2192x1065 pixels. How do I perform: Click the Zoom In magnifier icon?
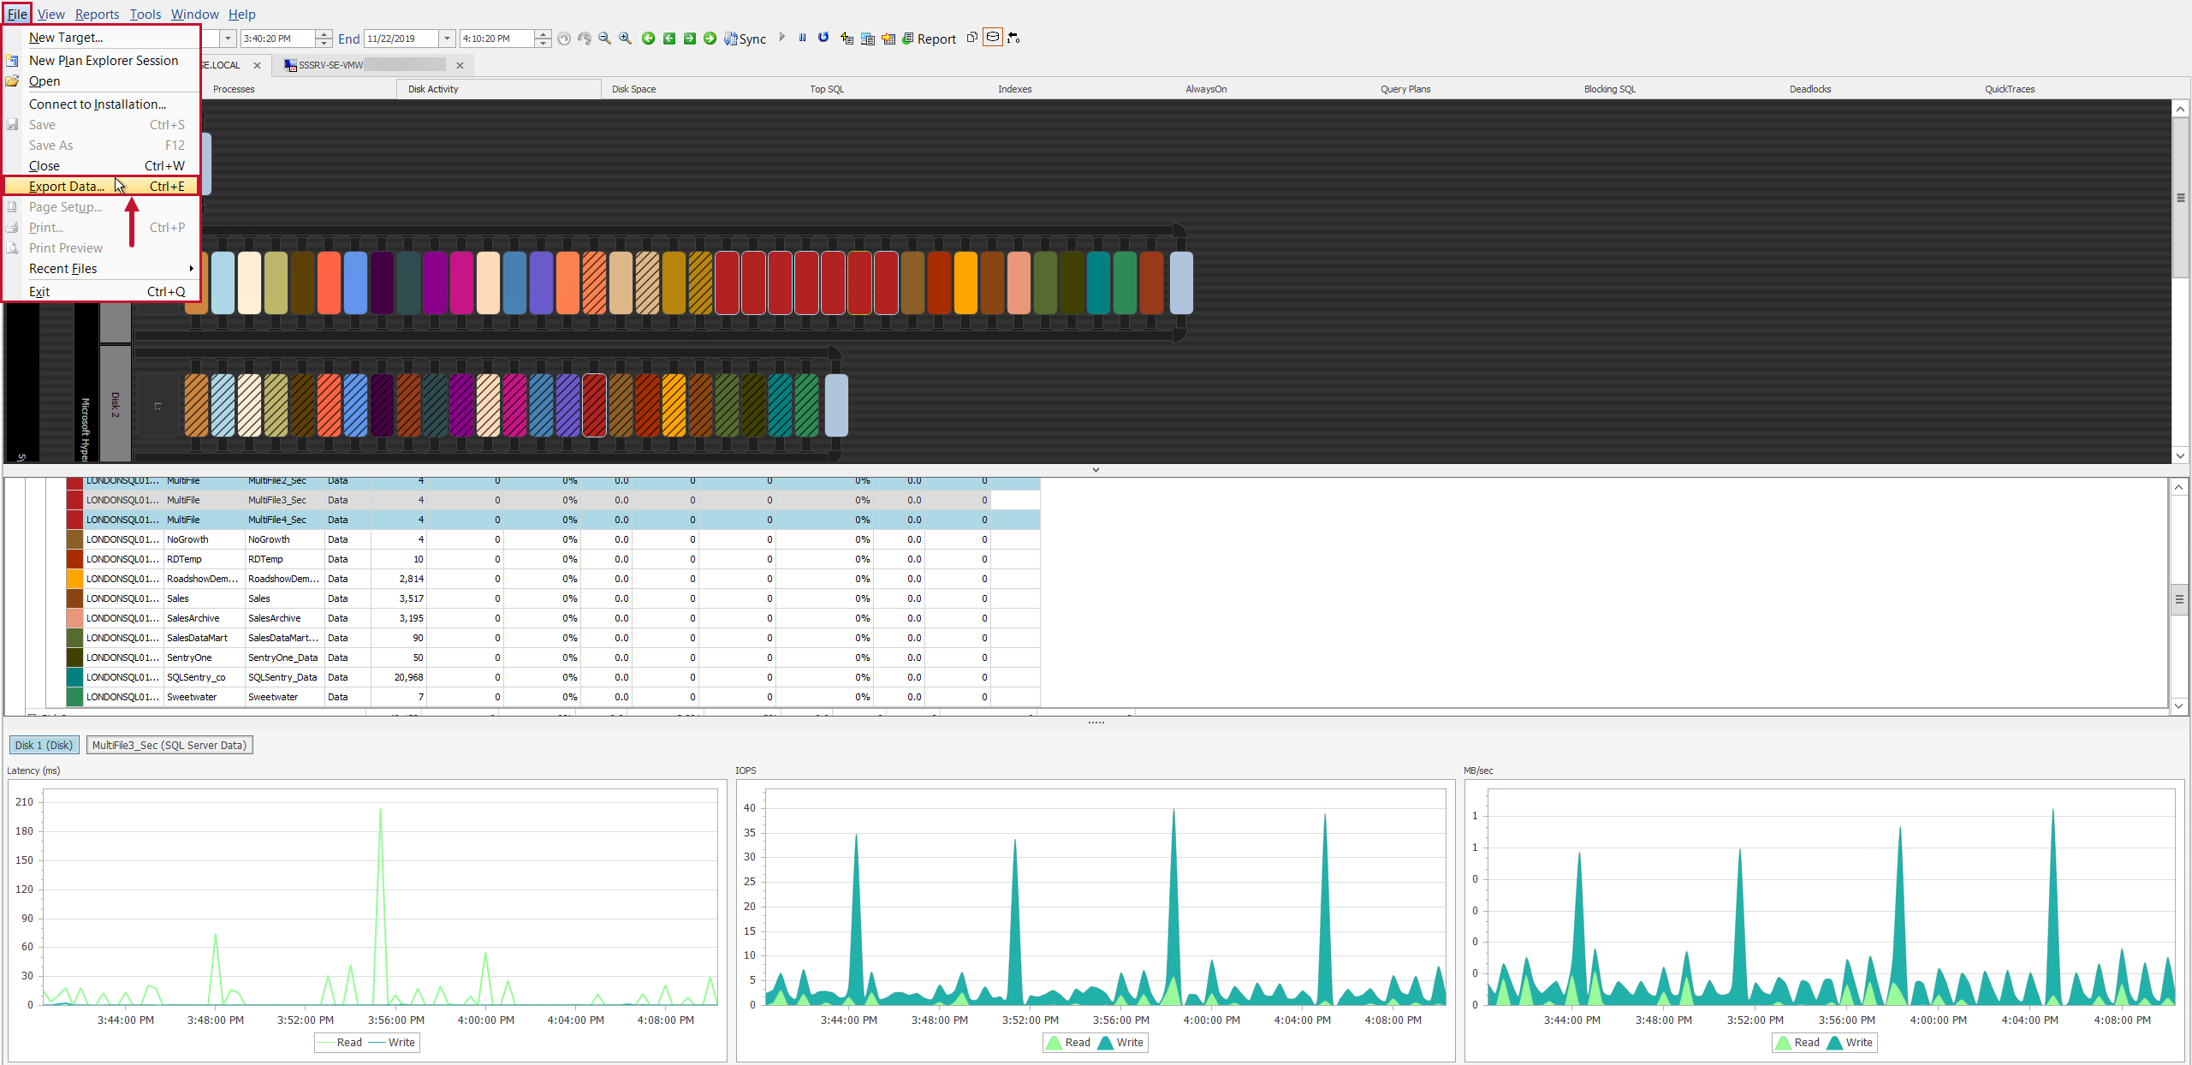(625, 38)
